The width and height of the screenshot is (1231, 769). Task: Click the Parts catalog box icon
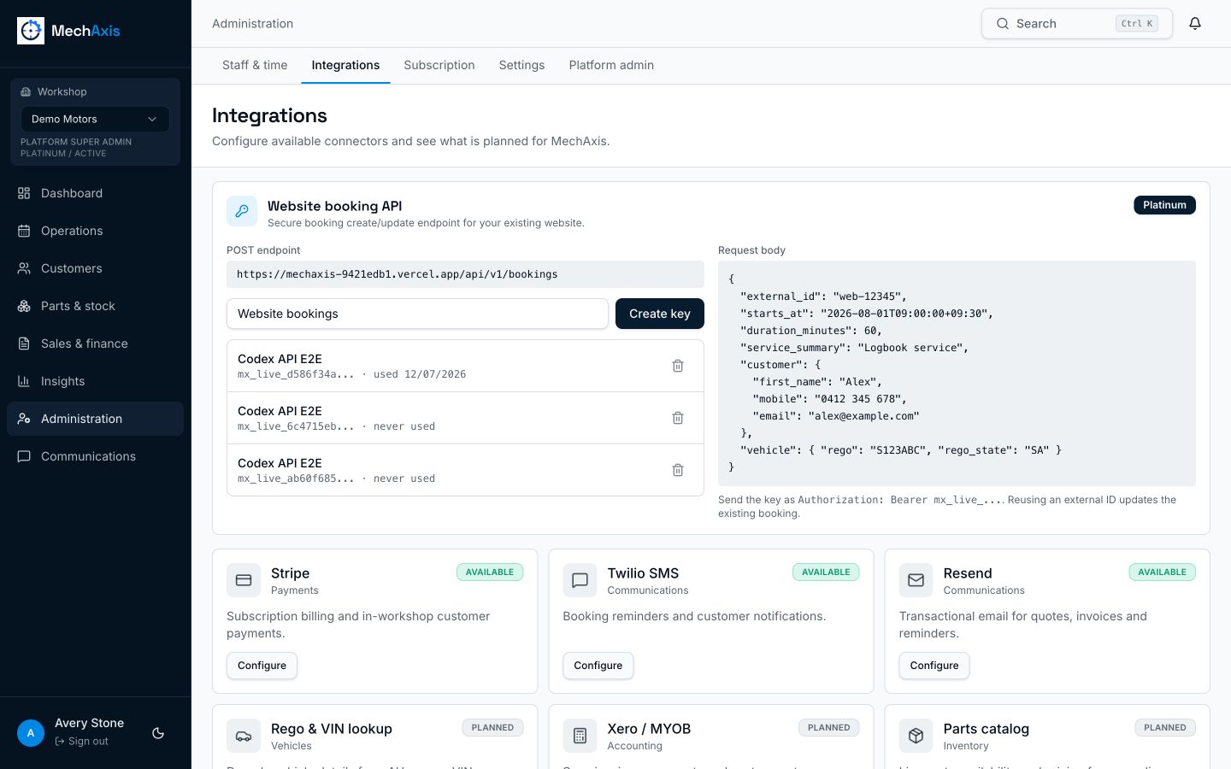pyautogui.click(x=916, y=736)
